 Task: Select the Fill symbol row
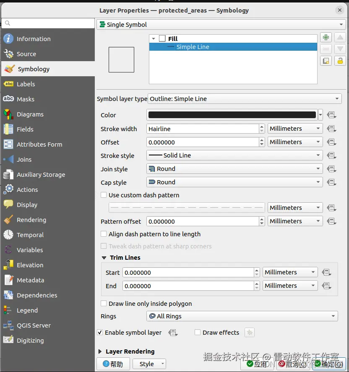tap(233, 39)
